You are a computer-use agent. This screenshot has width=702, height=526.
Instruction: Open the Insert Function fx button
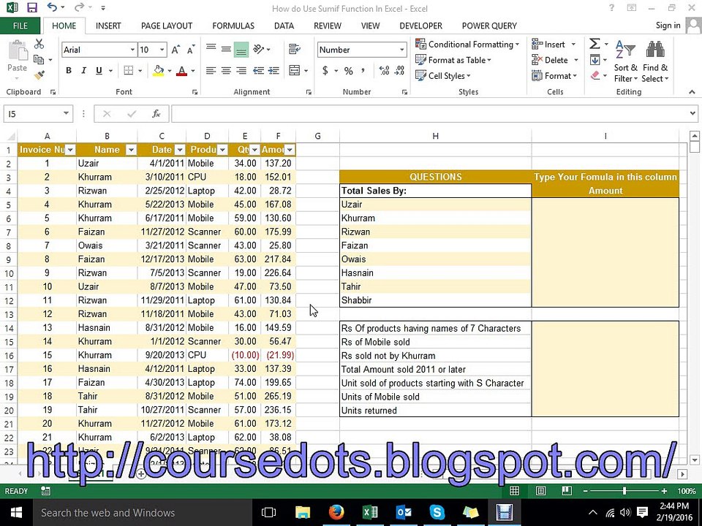[156, 114]
